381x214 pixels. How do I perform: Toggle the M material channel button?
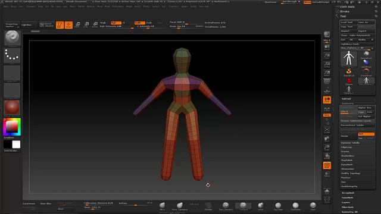coord(124,23)
